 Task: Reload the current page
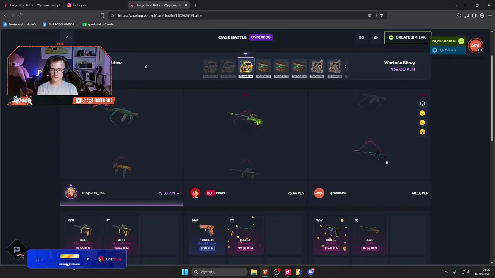(x=20, y=15)
